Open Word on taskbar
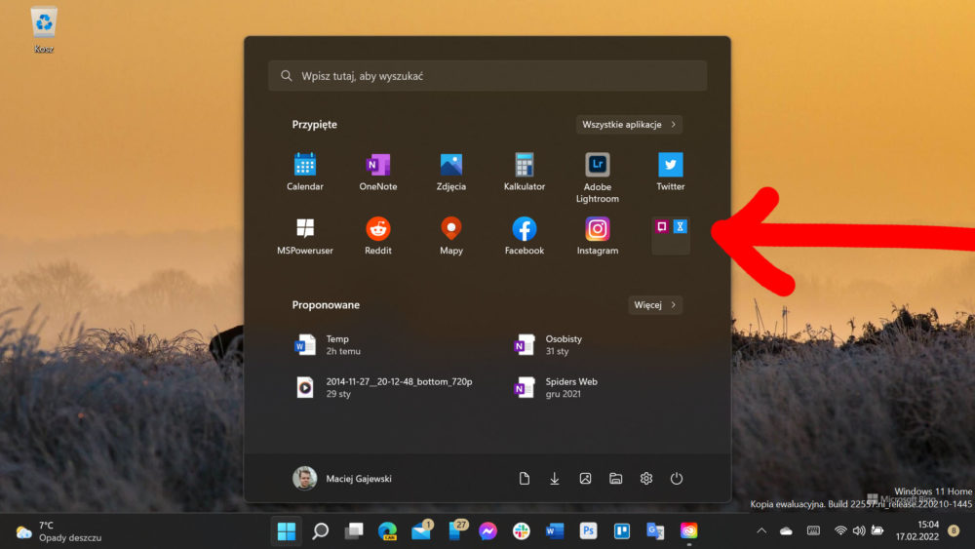Viewport: 975px width, 549px height. tap(555, 531)
